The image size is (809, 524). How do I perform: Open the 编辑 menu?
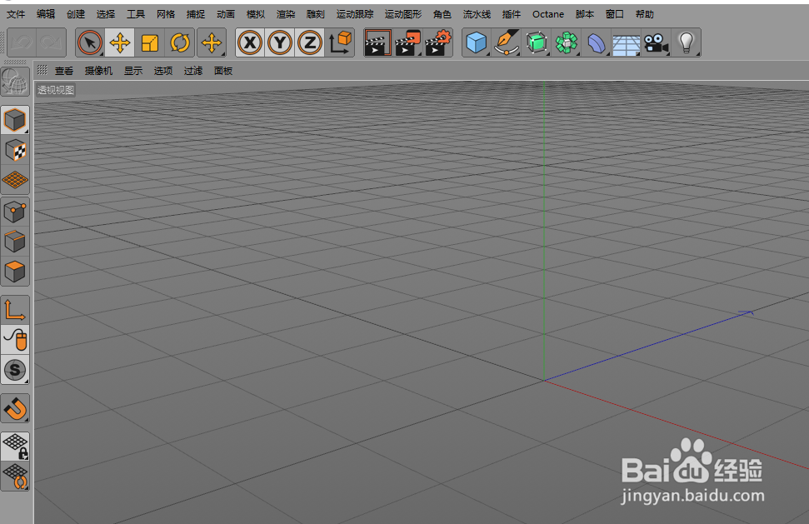[45, 14]
